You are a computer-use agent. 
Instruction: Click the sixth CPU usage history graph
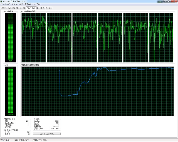click(161, 38)
